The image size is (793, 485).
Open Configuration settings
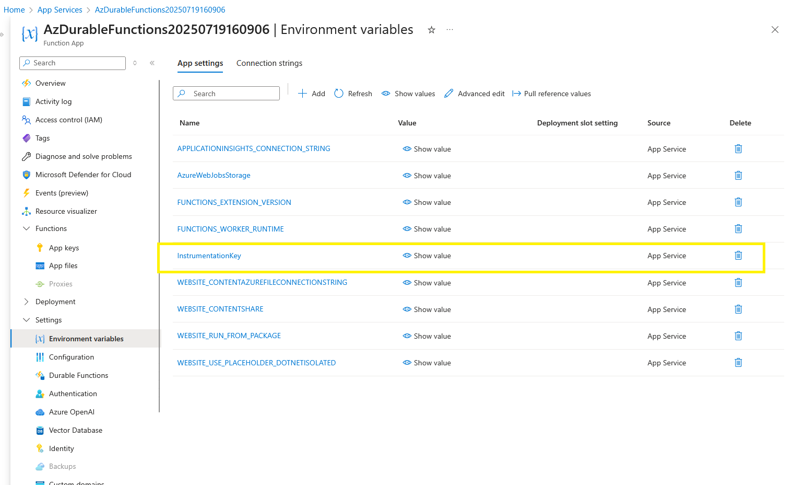coord(71,357)
